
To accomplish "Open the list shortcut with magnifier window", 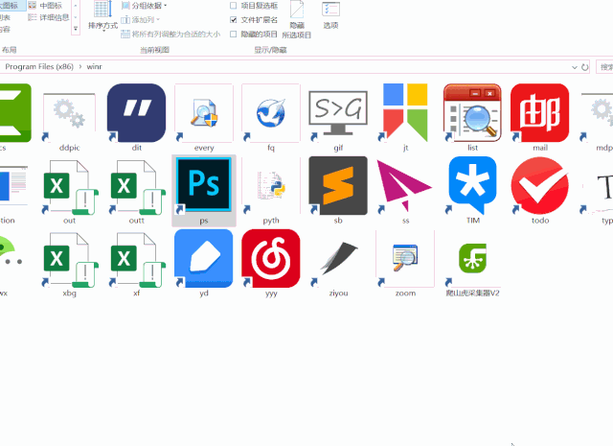I will point(472,117).
